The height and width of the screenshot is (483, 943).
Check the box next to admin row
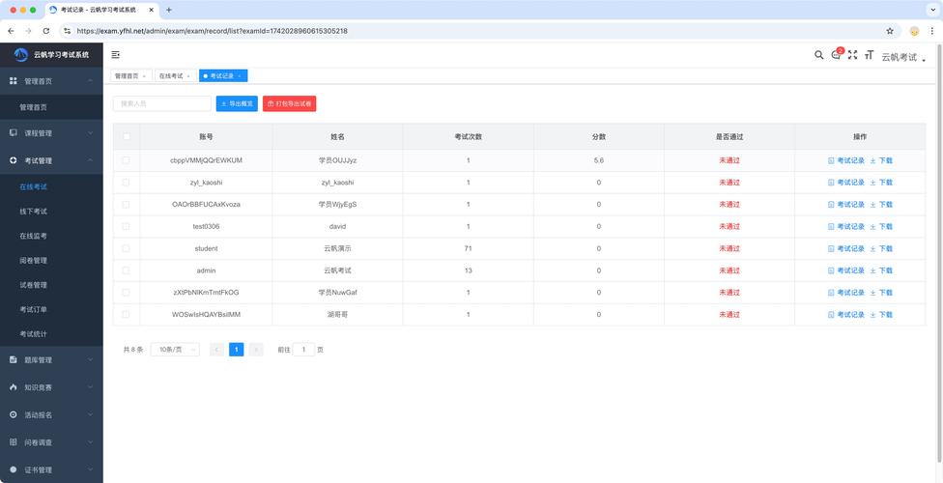pyautogui.click(x=126, y=270)
